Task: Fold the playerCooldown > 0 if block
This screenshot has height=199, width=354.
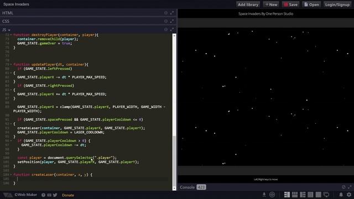Action: pos(11,141)
